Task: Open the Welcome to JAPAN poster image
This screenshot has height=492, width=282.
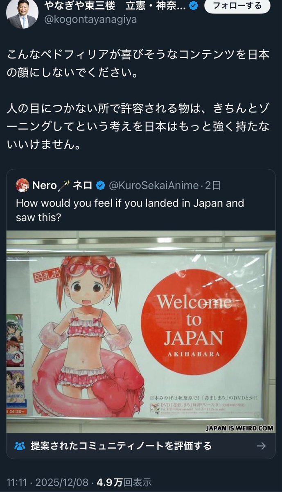Action: click(x=141, y=332)
